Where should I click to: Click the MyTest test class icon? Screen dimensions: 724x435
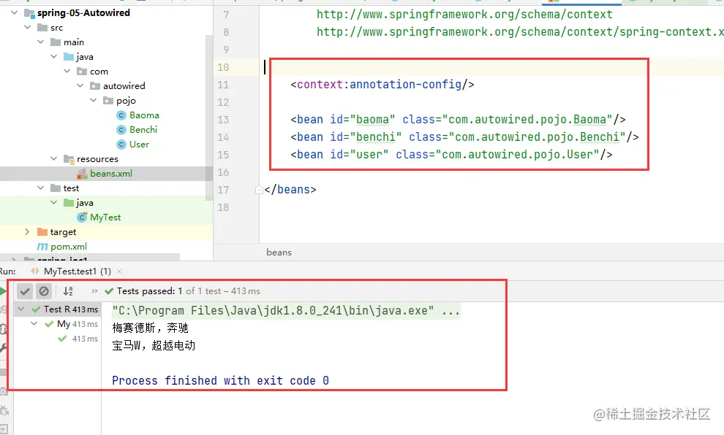pyautogui.click(x=82, y=217)
